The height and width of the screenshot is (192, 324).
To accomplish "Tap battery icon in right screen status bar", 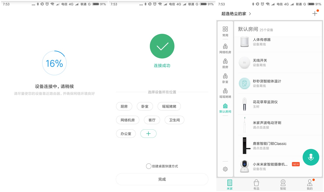I will (x=311, y=4).
